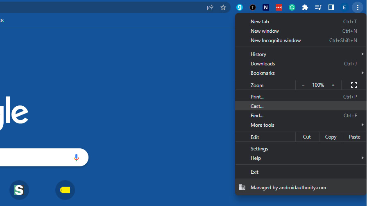
Task: Increase zoom with plus button
Action: point(333,85)
